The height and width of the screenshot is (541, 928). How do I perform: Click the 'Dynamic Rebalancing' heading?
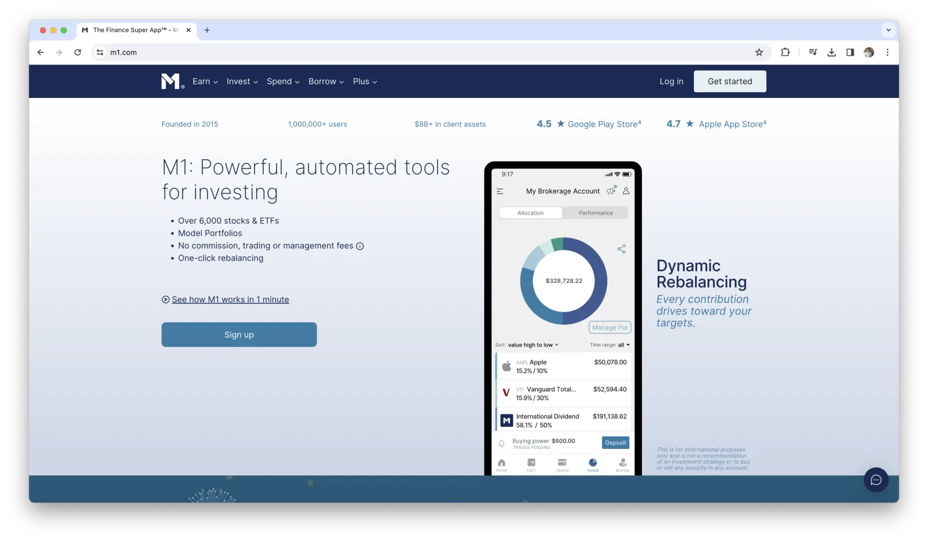click(701, 274)
